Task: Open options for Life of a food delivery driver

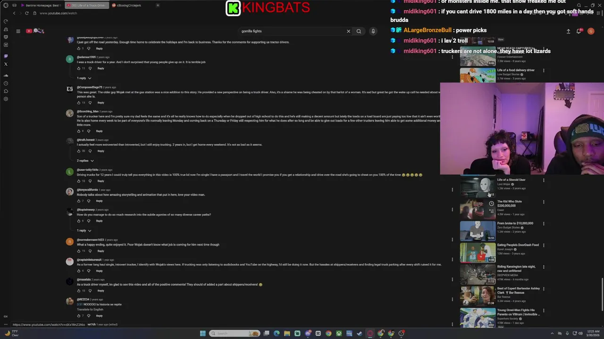Action: pos(544,71)
